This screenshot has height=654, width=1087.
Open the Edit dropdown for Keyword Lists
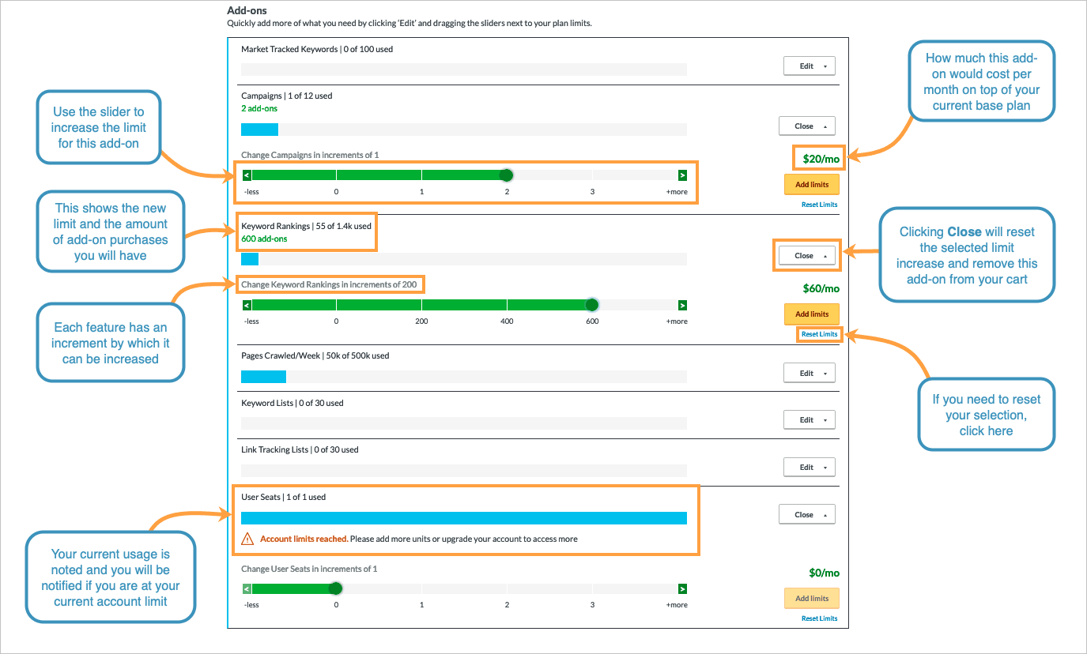click(x=809, y=419)
